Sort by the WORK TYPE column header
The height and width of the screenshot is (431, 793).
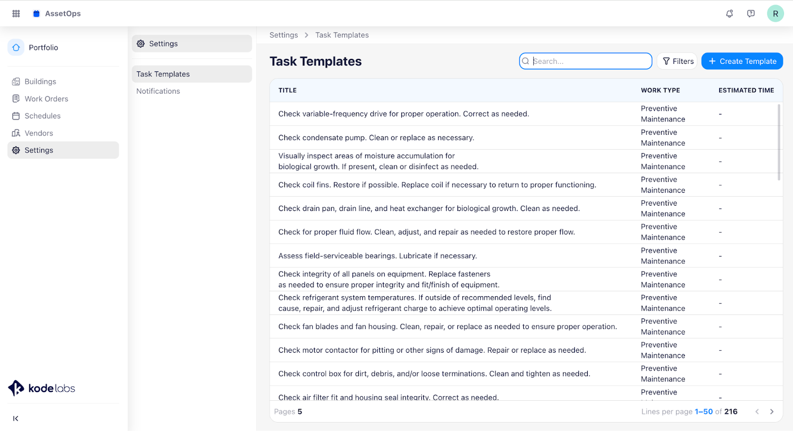point(660,91)
